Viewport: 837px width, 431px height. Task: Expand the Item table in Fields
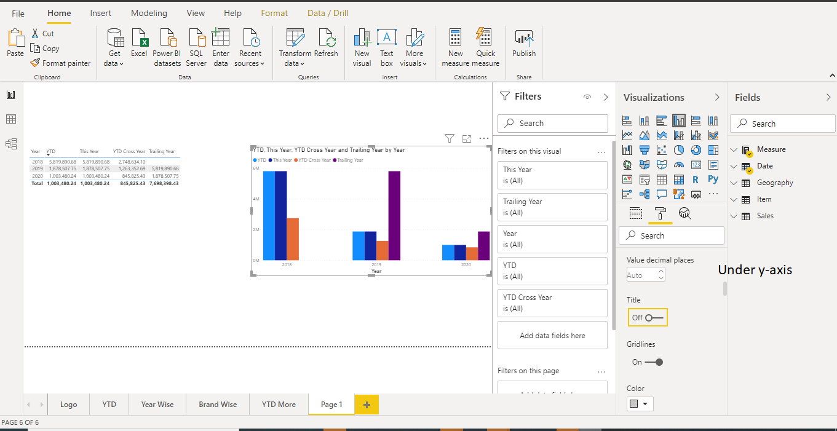(x=734, y=199)
